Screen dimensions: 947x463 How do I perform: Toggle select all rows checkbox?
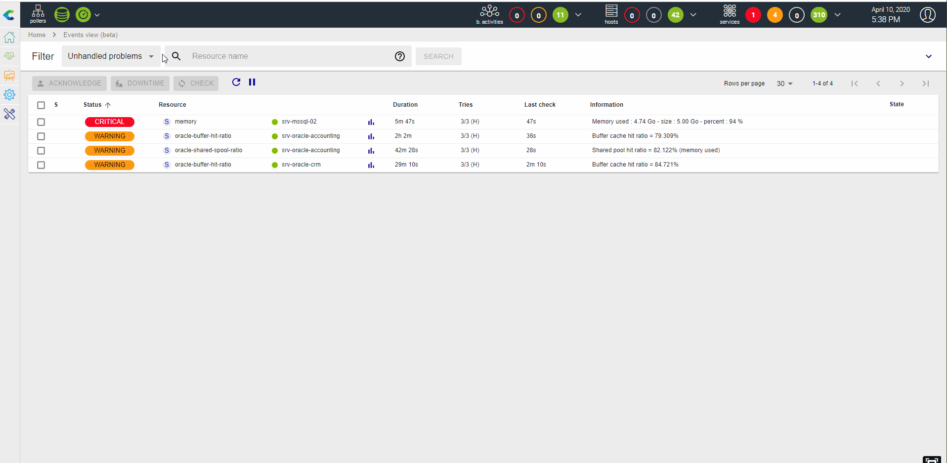(x=41, y=105)
